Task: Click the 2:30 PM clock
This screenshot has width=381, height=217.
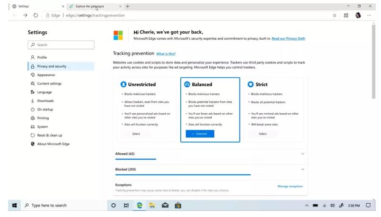Action: [354, 206]
